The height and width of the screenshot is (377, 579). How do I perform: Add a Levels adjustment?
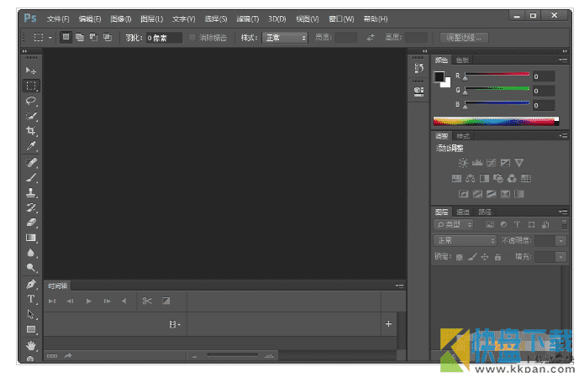click(x=477, y=163)
